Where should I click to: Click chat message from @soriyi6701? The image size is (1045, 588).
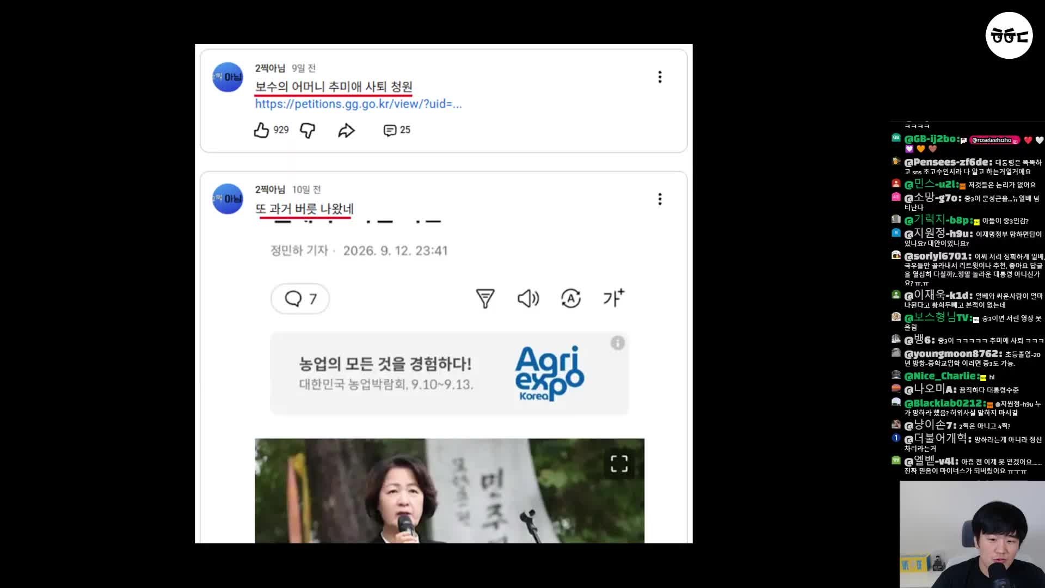[968, 269]
